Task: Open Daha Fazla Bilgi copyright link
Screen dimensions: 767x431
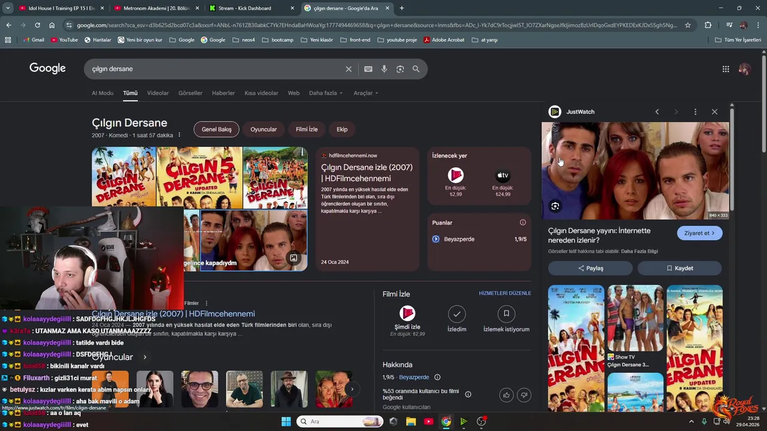Action: 639,251
